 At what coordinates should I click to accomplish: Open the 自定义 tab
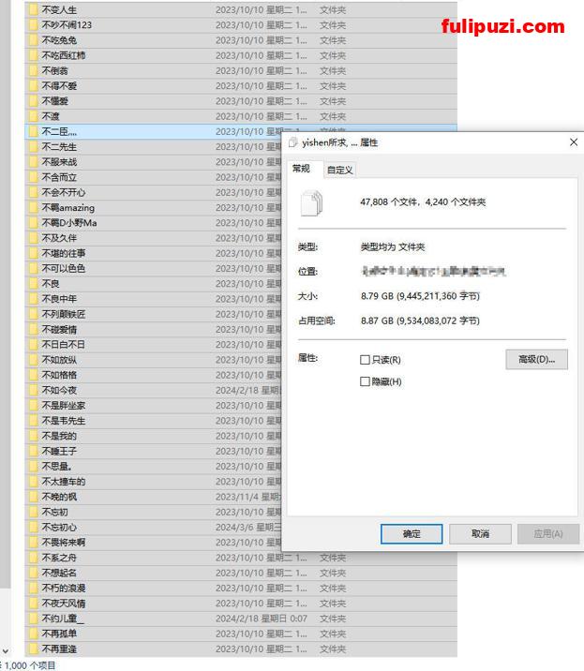click(339, 170)
